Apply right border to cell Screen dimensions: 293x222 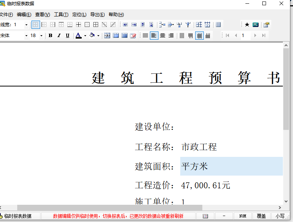[x=53, y=25]
